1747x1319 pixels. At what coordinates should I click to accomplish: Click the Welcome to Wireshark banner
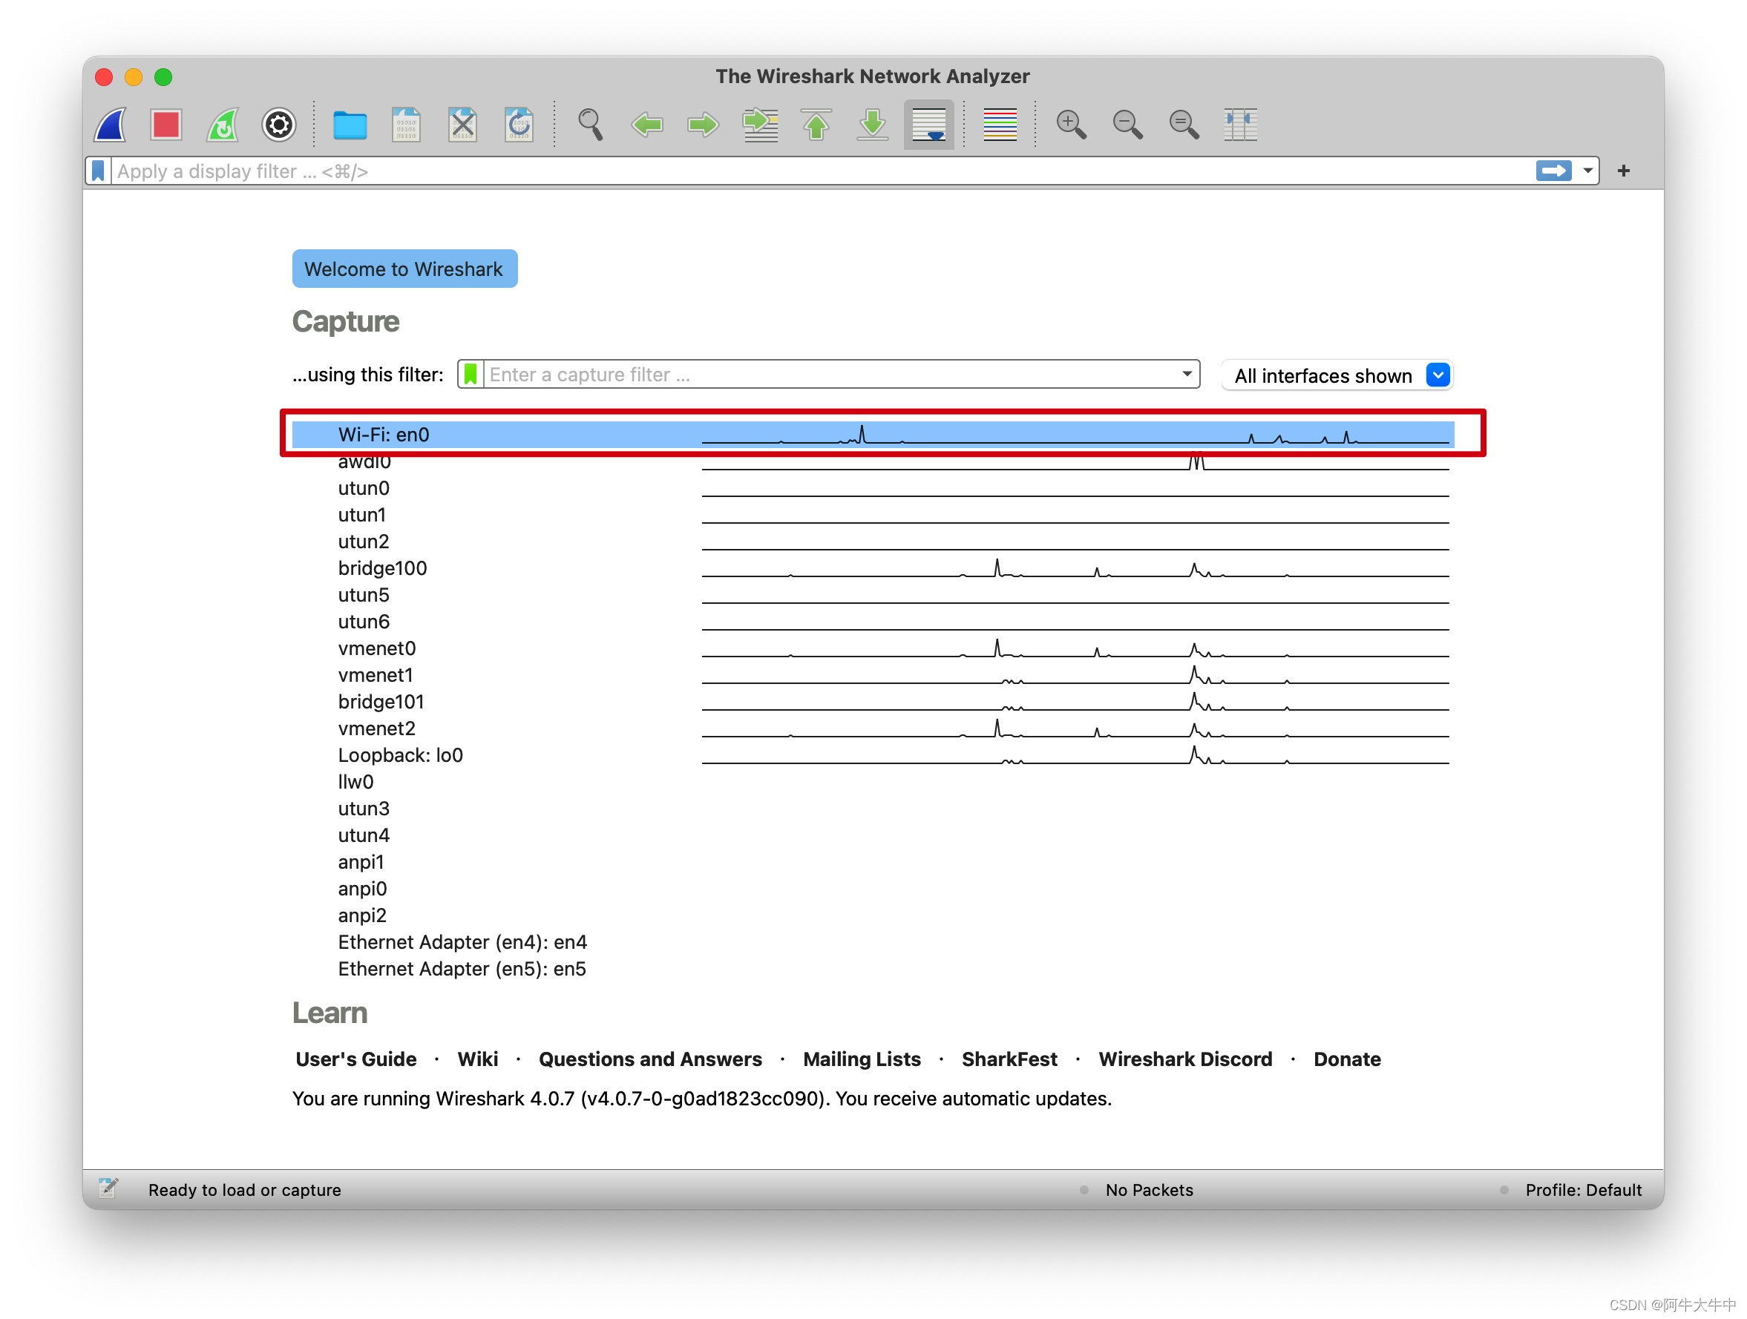[x=404, y=269]
